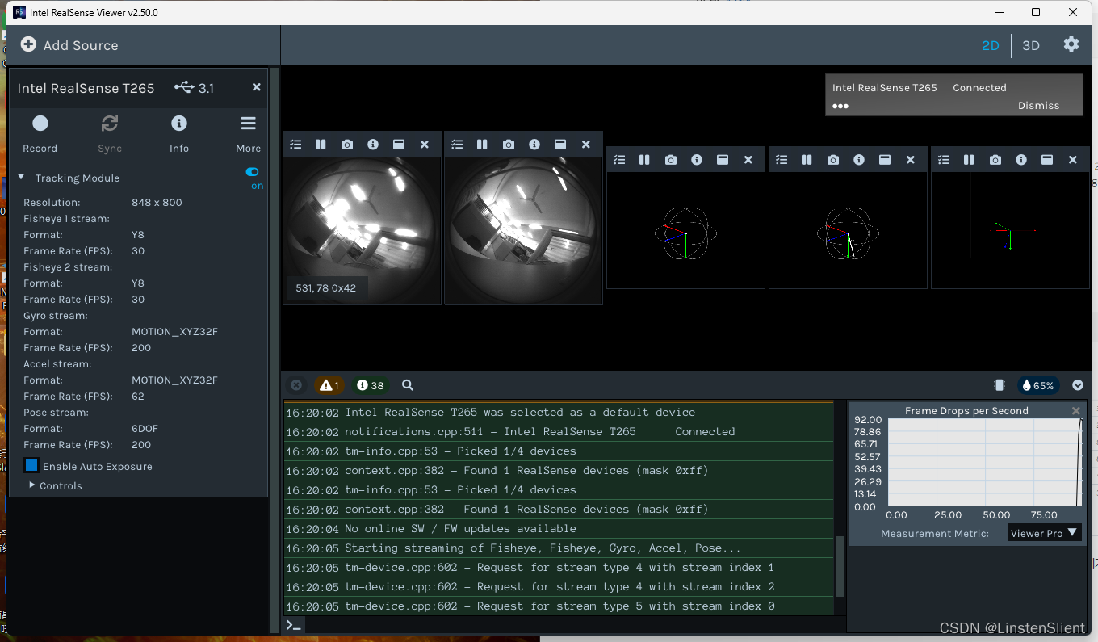Take snapshot of the rightmost pose stream
The image size is (1098, 642).
995,160
